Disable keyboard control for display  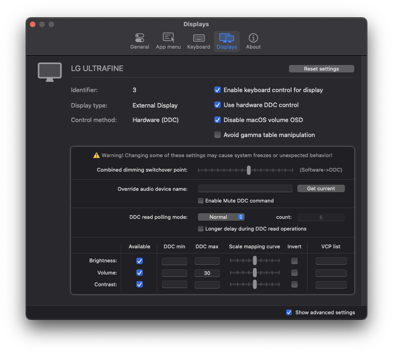point(218,90)
